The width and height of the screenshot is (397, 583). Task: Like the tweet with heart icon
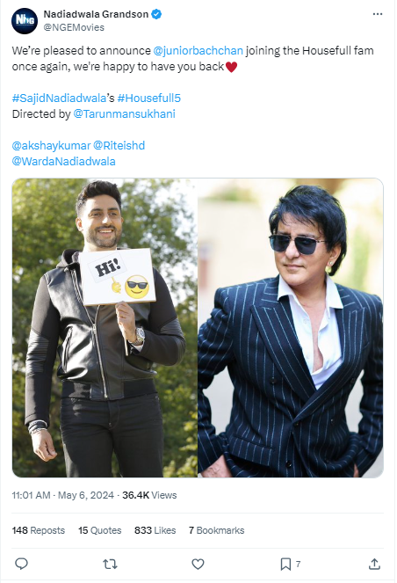[x=198, y=564]
